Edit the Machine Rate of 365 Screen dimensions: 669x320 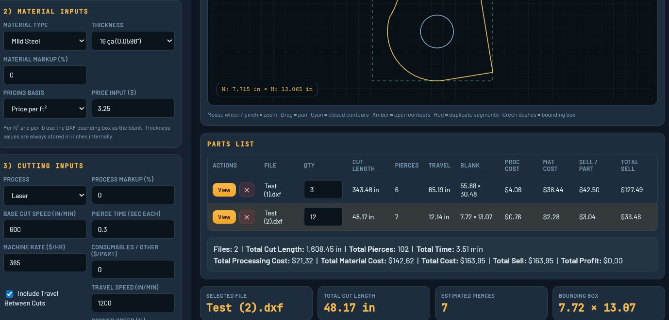45,262
